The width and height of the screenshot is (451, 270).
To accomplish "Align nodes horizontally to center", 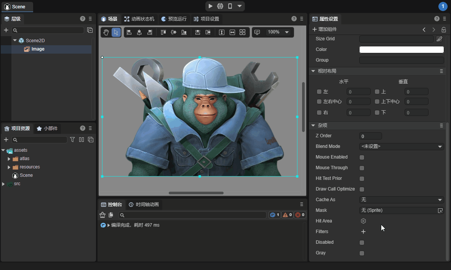I will coord(139,32).
